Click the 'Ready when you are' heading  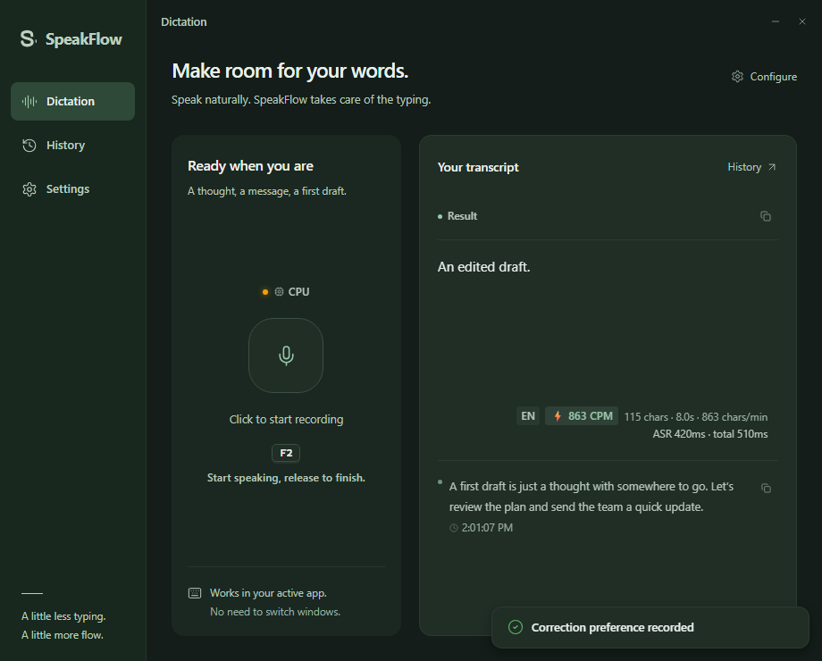click(x=250, y=166)
